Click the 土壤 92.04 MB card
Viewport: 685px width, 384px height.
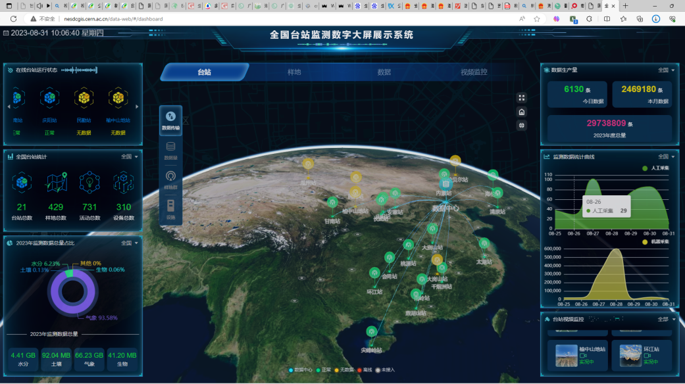coord(57,359)
